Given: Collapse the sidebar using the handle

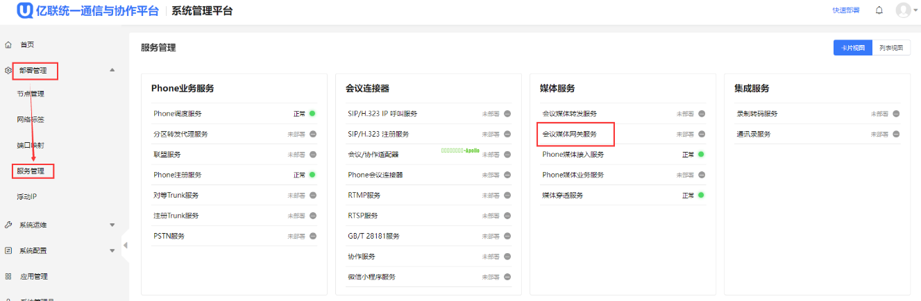Looking at the screenshot, I should click(125, 245).
